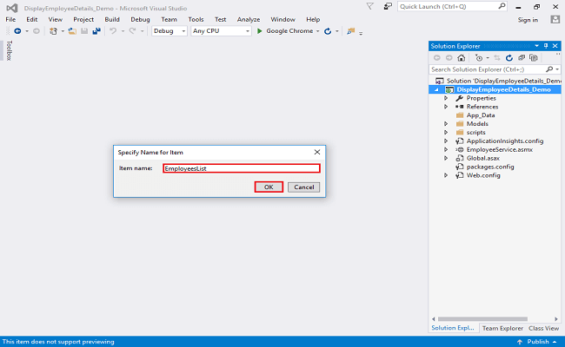Open the Build menu

coord(112,19)
